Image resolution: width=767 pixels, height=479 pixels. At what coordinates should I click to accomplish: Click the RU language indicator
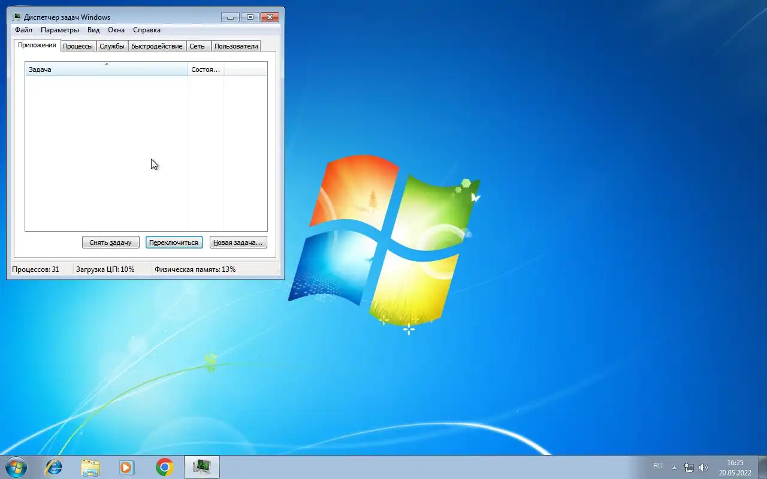658,466
